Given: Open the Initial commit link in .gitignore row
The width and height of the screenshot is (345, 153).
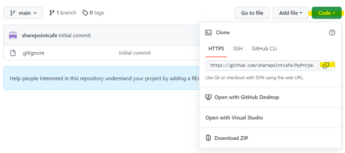Looking at the screenshot, I should pyautogui.click(x=135, y=53).
